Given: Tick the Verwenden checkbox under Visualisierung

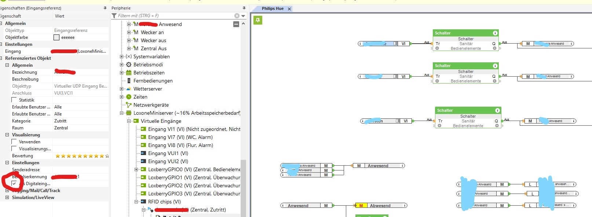Looking at the screenshot, I should coord(14,142).
